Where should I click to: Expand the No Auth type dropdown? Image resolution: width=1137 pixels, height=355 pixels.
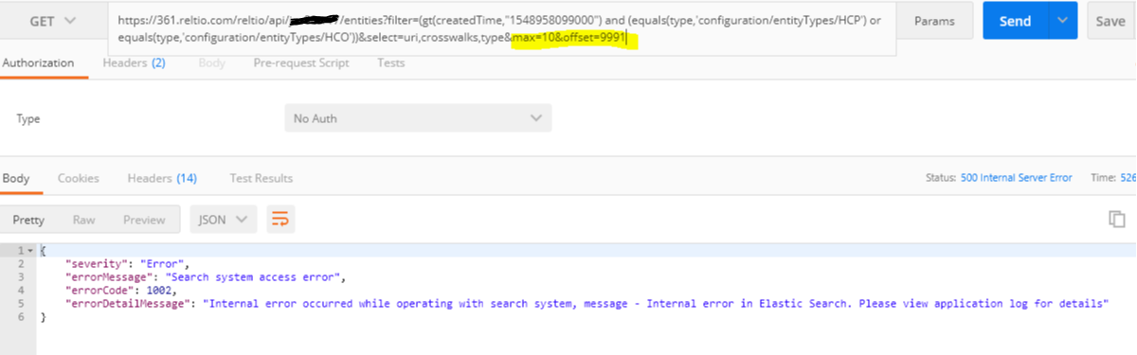point(418,118)
